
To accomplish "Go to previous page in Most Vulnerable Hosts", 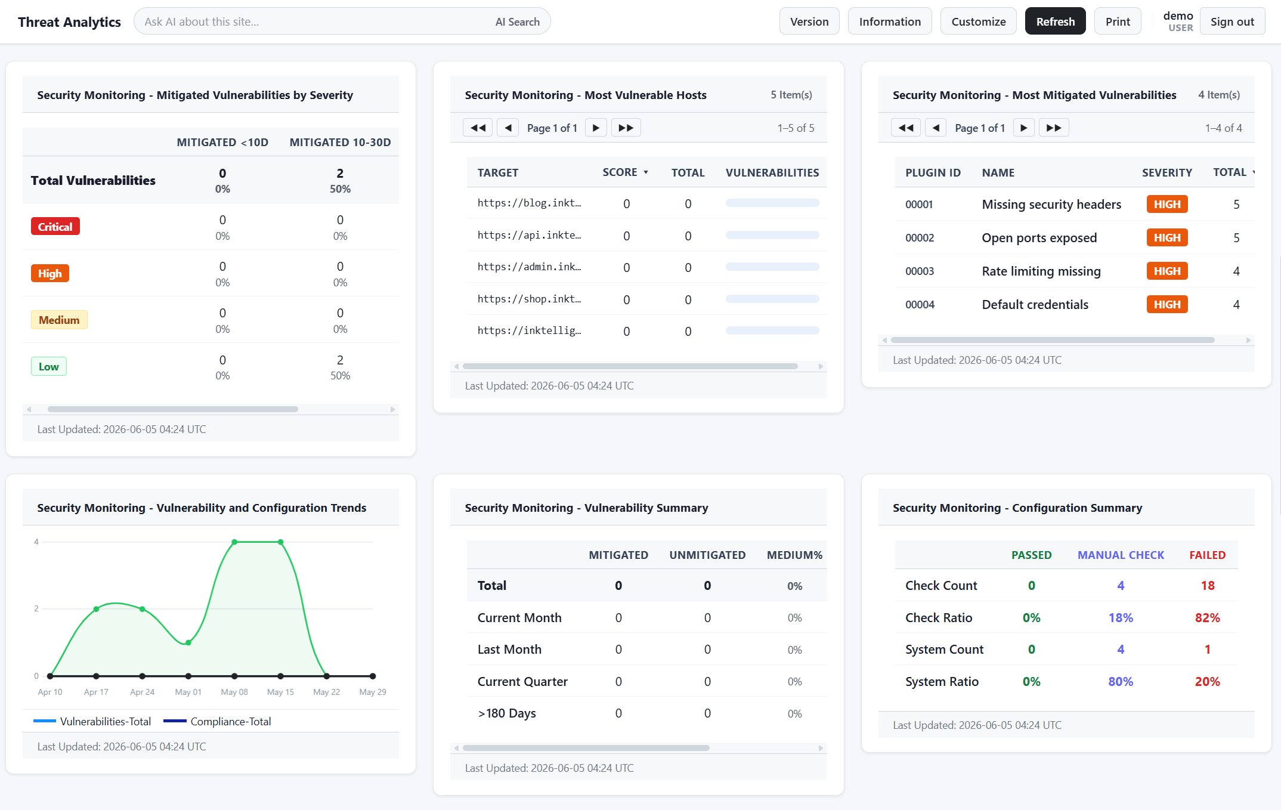I will [508, 128].
